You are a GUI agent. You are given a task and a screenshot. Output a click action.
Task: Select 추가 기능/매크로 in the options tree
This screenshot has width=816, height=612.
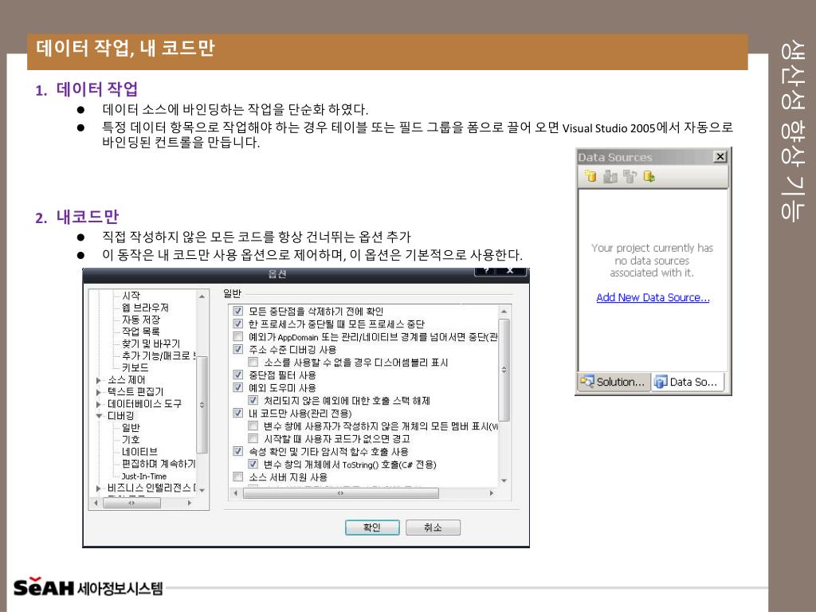159,355
